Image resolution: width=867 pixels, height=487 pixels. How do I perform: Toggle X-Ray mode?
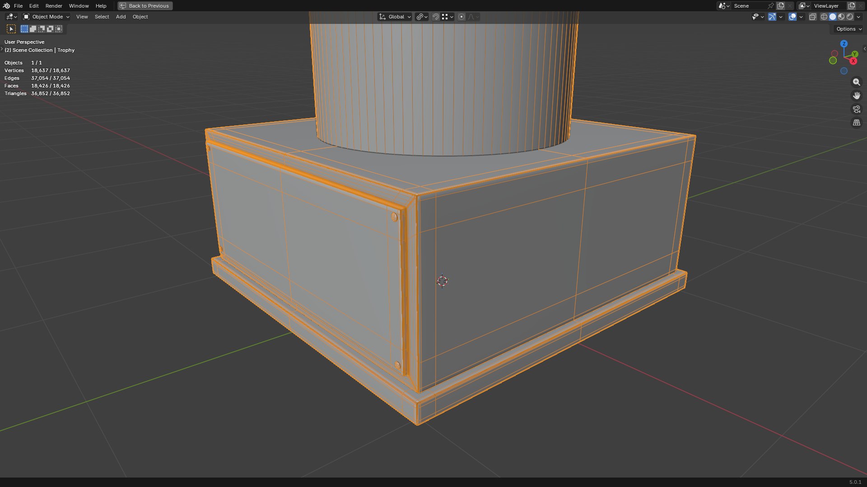click(812, 17)
